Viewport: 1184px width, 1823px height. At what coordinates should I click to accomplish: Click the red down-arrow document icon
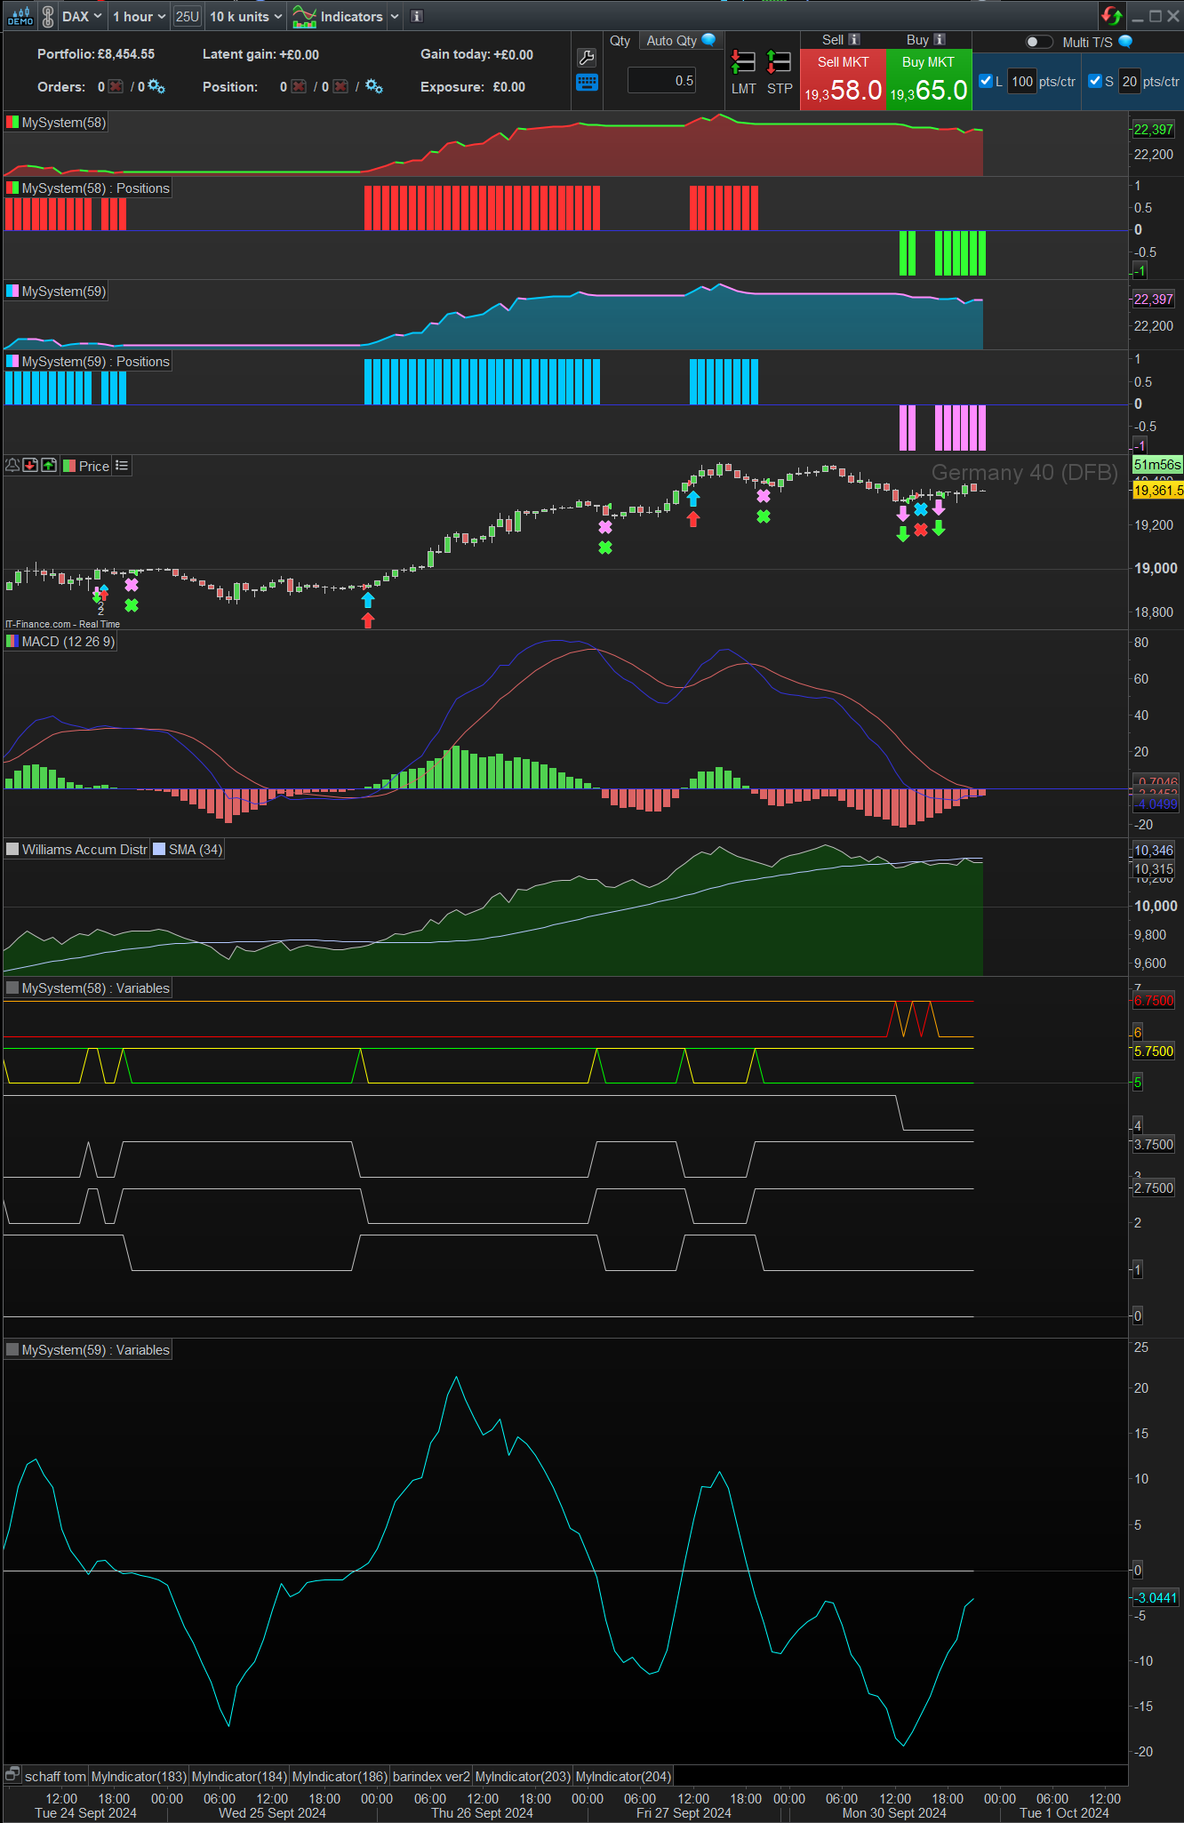pos(30,465)
